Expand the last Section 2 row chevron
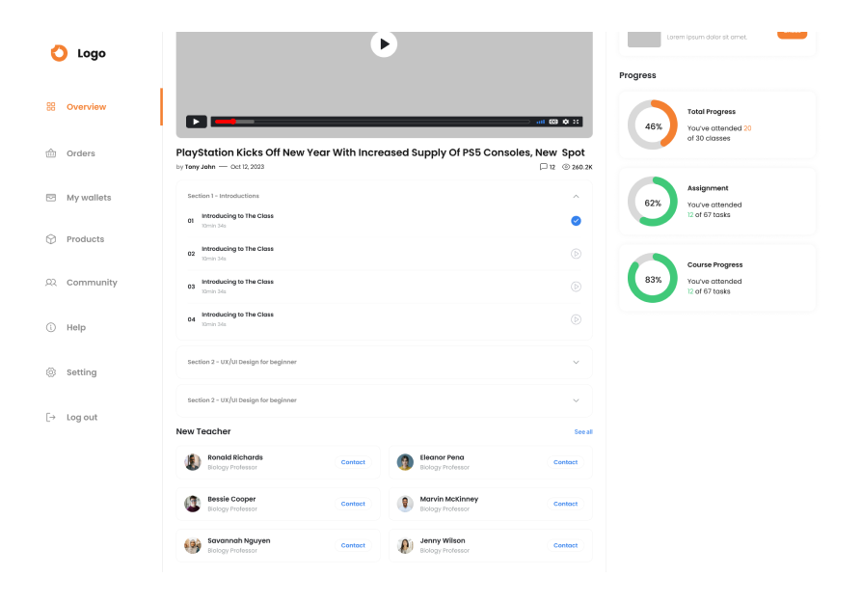862x604 pixels. point(576,400)
